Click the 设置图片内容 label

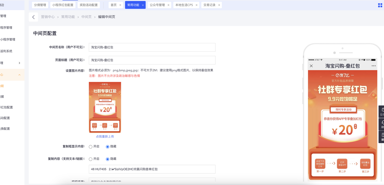(75, 71)
